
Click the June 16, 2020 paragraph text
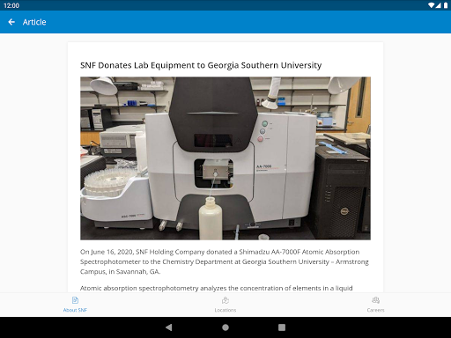225,261
